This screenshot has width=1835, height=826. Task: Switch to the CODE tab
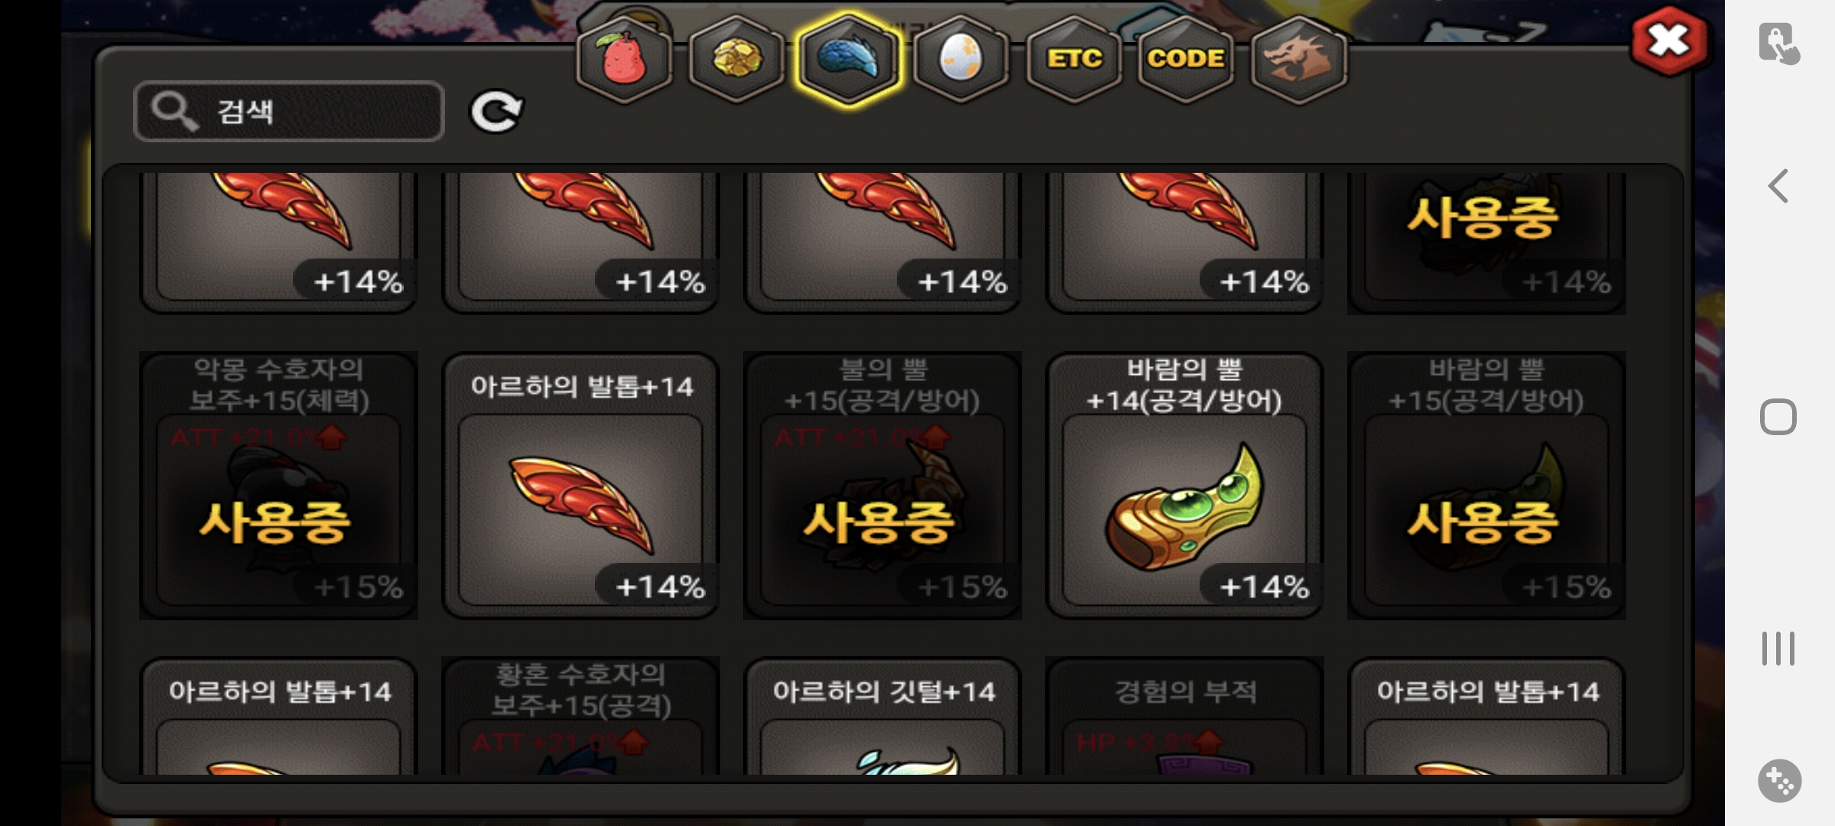click(1186, 59)
